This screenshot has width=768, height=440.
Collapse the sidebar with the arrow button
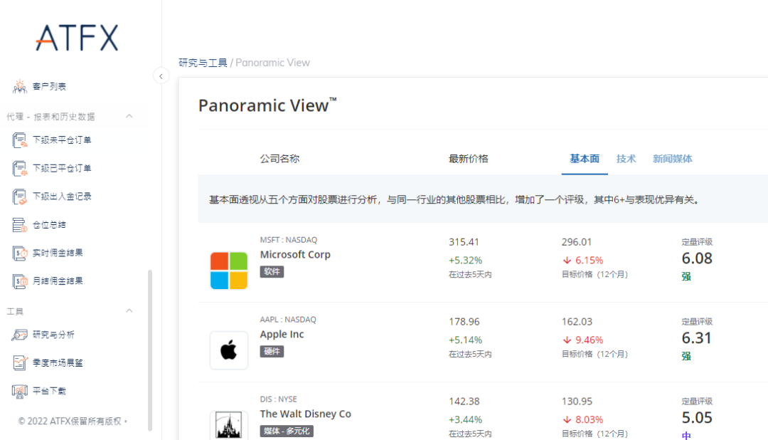pos(161,75)
